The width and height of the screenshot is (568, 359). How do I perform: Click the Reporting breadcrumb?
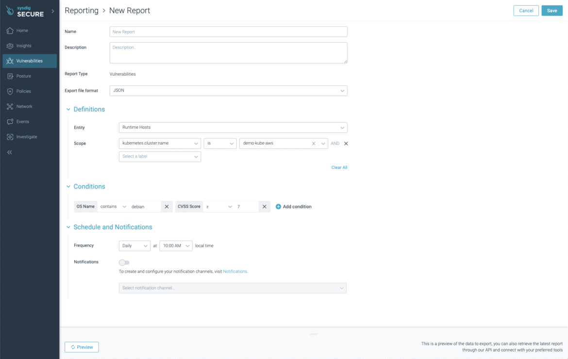(x=82, y=11)
